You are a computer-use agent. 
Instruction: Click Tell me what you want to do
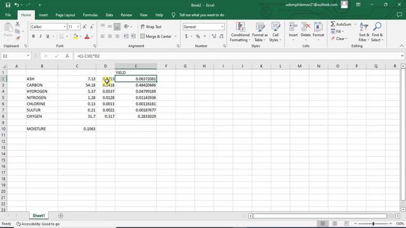pos(202,15)
